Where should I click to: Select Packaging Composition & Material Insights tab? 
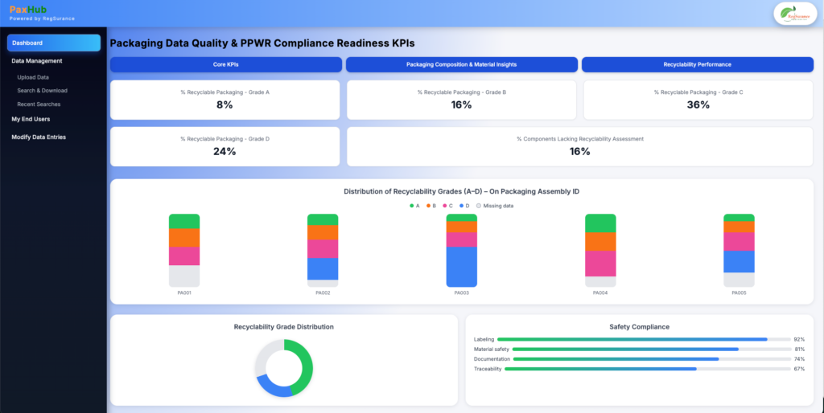[462, 64]
